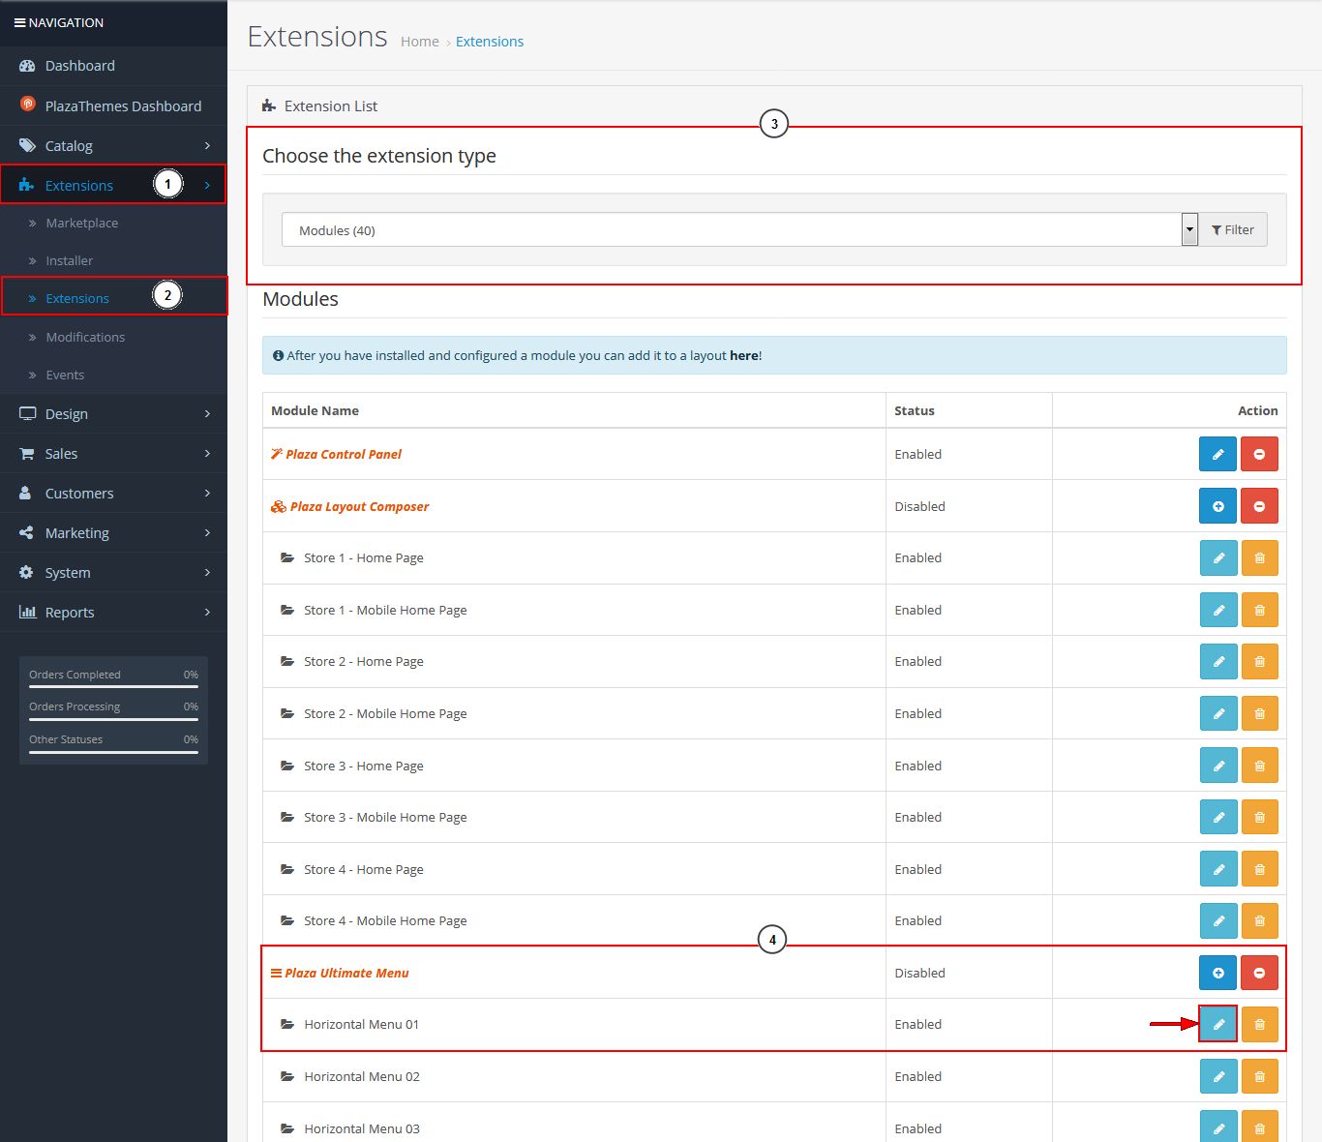Viewport: 1322px width, 1142px height.
Task: Delete Horizontal Menu 02
Action: (x=1259, y=1076)
